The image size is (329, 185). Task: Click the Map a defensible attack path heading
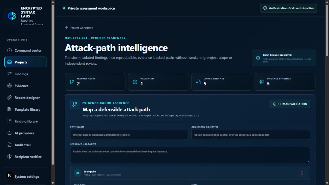tap(116, 110)
